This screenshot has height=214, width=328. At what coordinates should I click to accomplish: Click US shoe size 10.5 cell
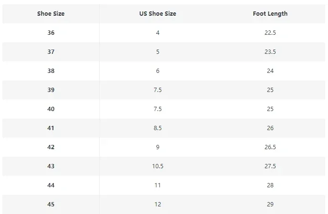pos(157,166)
